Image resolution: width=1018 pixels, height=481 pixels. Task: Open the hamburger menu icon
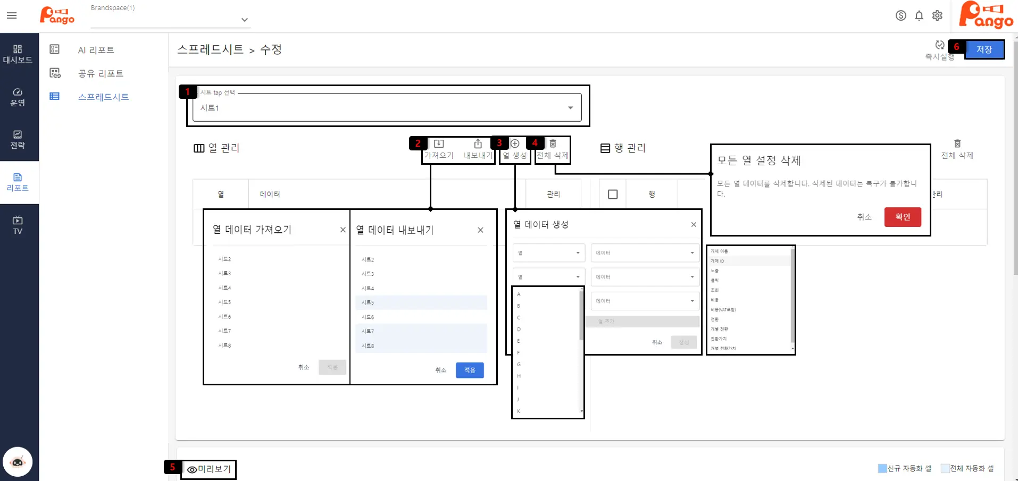(12, 16)
